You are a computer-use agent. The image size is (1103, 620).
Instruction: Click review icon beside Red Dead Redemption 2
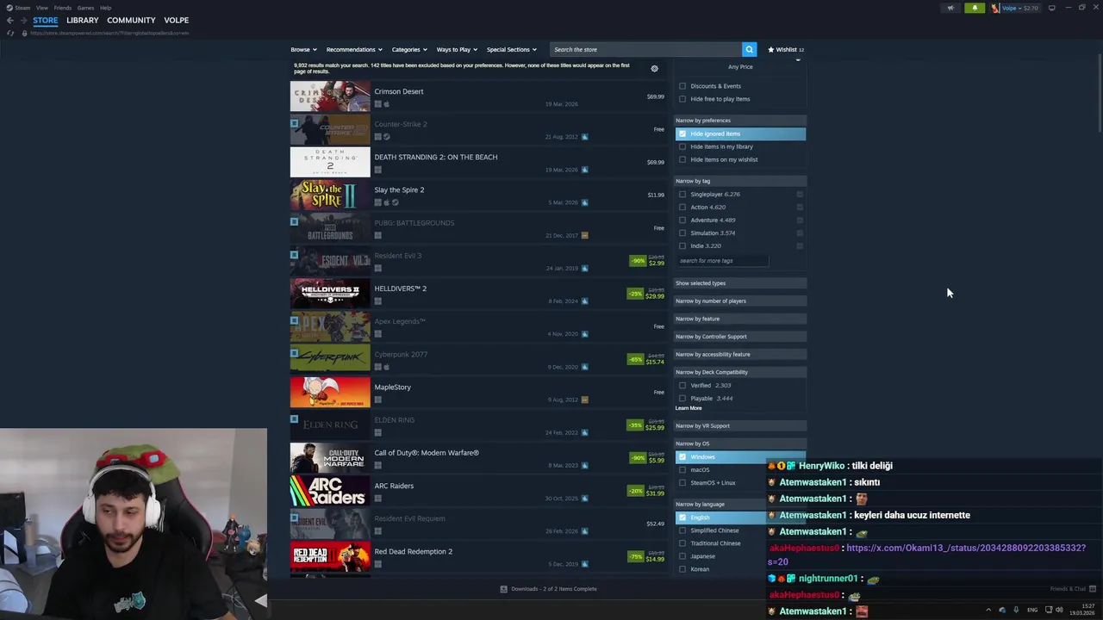584,564
